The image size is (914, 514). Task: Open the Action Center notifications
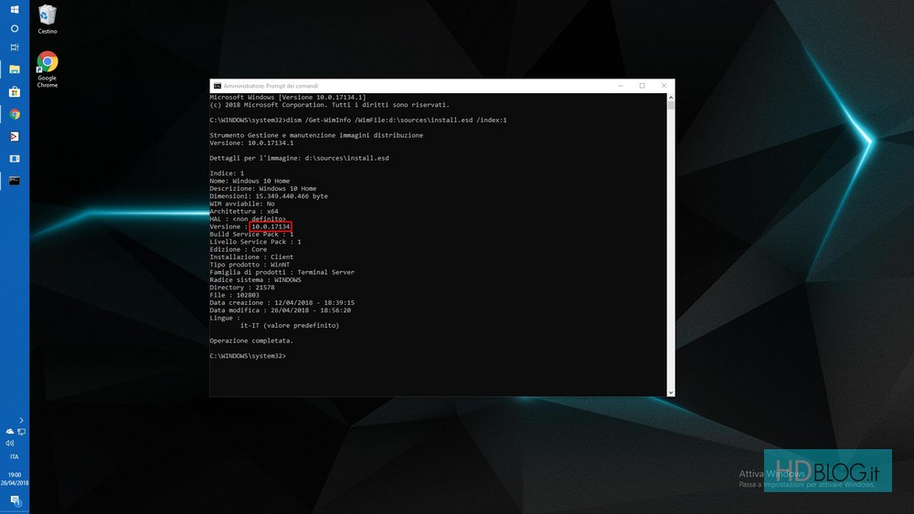[x=14, y=500]
